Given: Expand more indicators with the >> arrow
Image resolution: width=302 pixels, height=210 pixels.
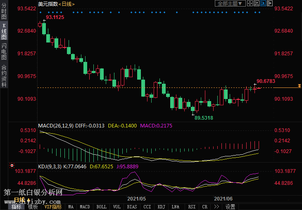Looking at the screenshot, I should [216, 207].
